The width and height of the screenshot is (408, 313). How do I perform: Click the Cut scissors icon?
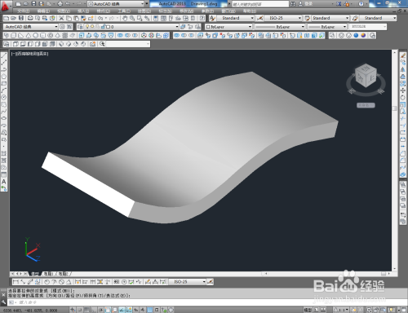tap(61, 18)
